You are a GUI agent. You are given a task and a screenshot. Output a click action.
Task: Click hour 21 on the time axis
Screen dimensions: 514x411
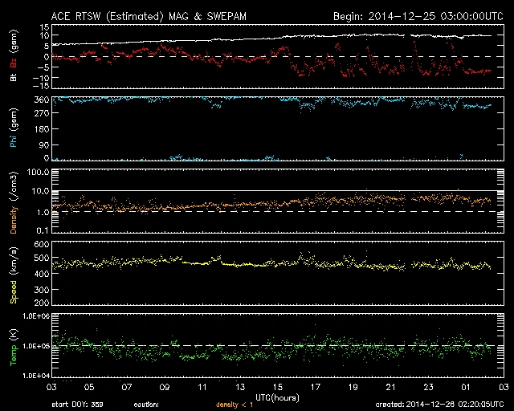[x=390, y=387]
